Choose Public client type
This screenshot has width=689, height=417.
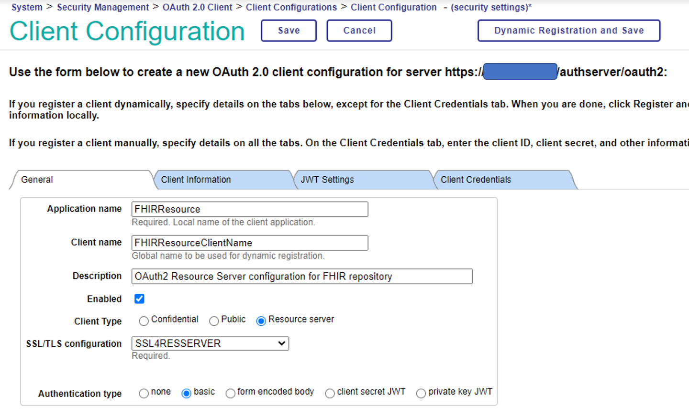[214, 321]
